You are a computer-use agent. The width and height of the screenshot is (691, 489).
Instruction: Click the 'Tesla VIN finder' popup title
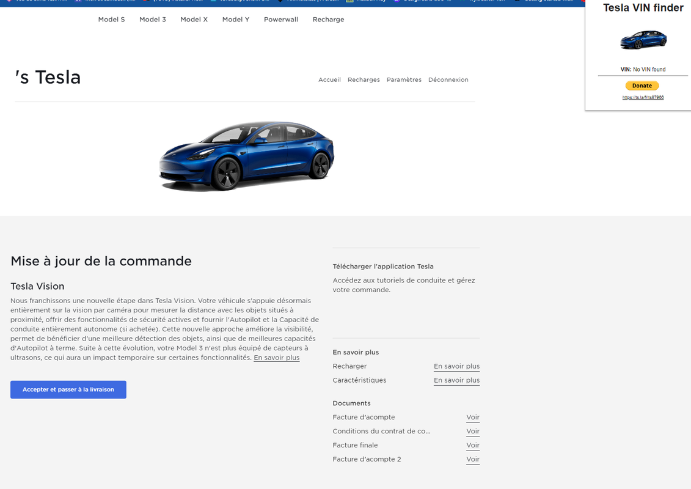[643, 7]
